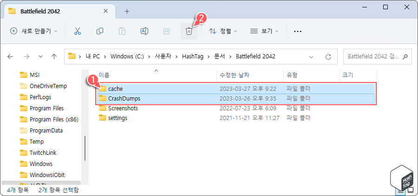Go forward with the right arrow
The width and height of the screenshot is (418, 196).
point(26,57)
